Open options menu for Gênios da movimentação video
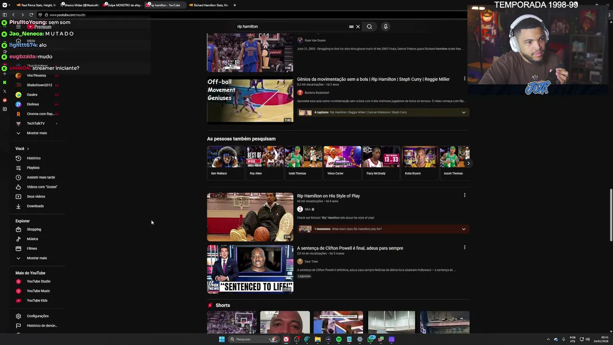Screen dimensions: 613x345 464,79
